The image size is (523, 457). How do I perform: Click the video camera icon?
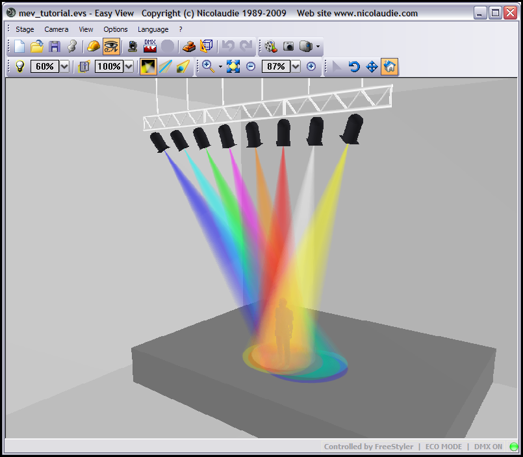point(305,46)
